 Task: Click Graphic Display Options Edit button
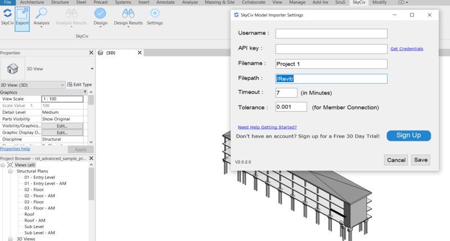click(x=62, y=133)
